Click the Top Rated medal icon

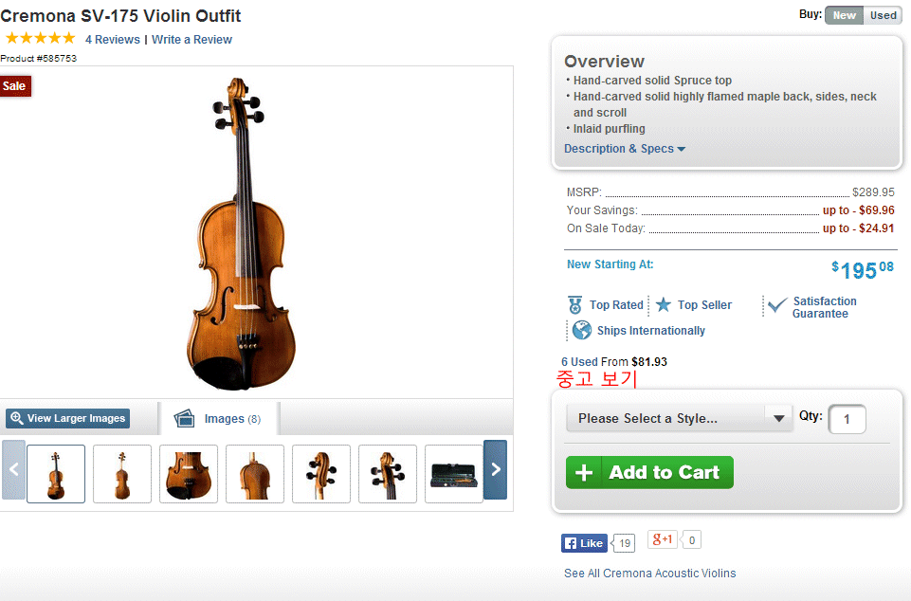point(574,305)
